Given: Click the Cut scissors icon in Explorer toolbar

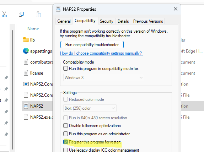Looking at the screenshot, I should (4, 14).
